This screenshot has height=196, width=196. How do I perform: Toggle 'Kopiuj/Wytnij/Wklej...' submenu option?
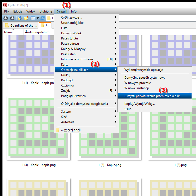tap(155, 104)
